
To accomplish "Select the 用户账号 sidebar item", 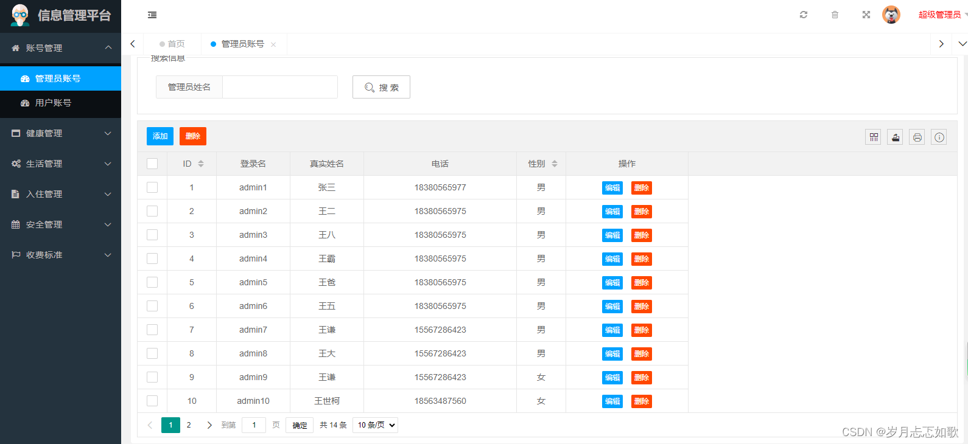I will pyautogui.click(x=60, y=103).
